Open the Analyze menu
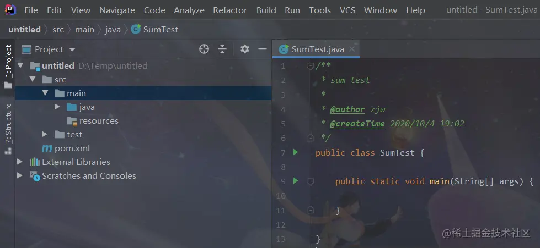This screenshot has width=540, height=248. click(189, 10)
